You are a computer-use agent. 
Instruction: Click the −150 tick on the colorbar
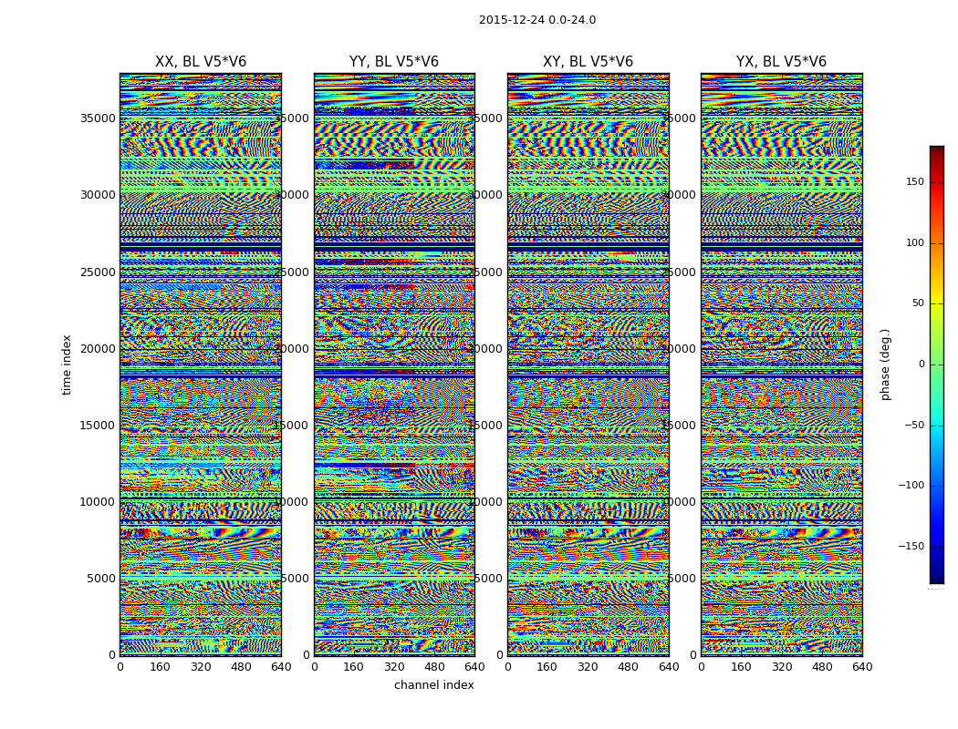pos(911,546)
